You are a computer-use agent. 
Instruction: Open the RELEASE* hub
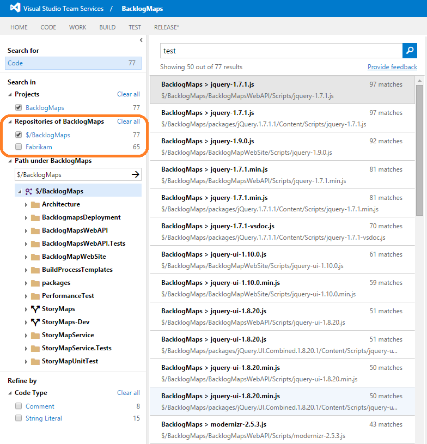click(x=167, y=27)
